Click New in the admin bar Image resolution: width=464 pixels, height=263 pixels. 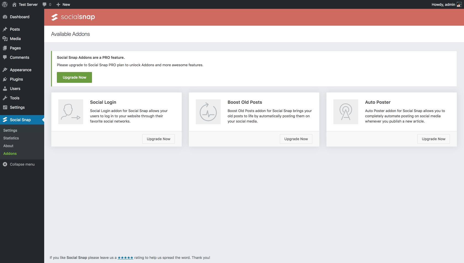(66, 4)
